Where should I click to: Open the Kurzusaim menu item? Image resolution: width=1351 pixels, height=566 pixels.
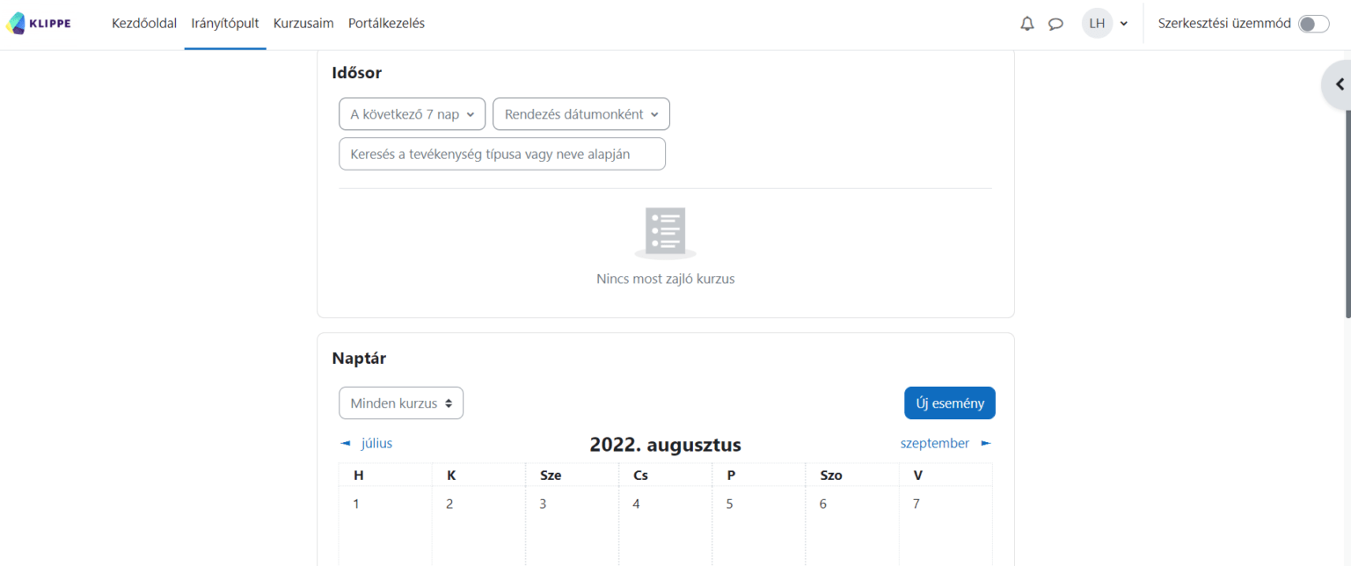point(303,24)
